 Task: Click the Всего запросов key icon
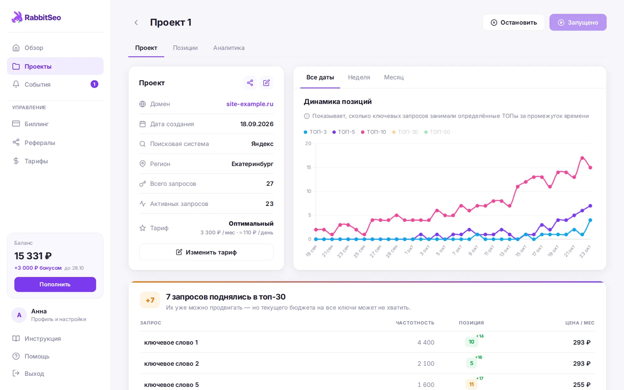(x=142, y=184)
